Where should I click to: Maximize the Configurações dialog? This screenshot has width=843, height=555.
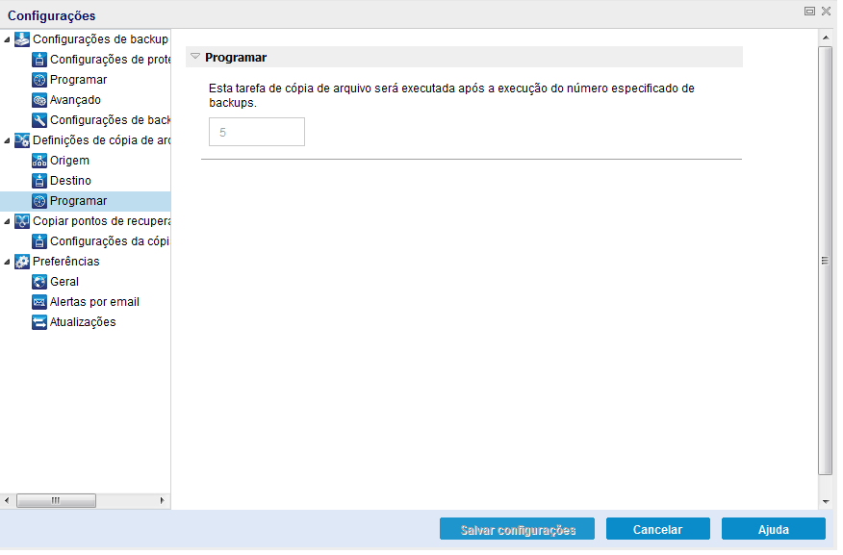[809, 11]
